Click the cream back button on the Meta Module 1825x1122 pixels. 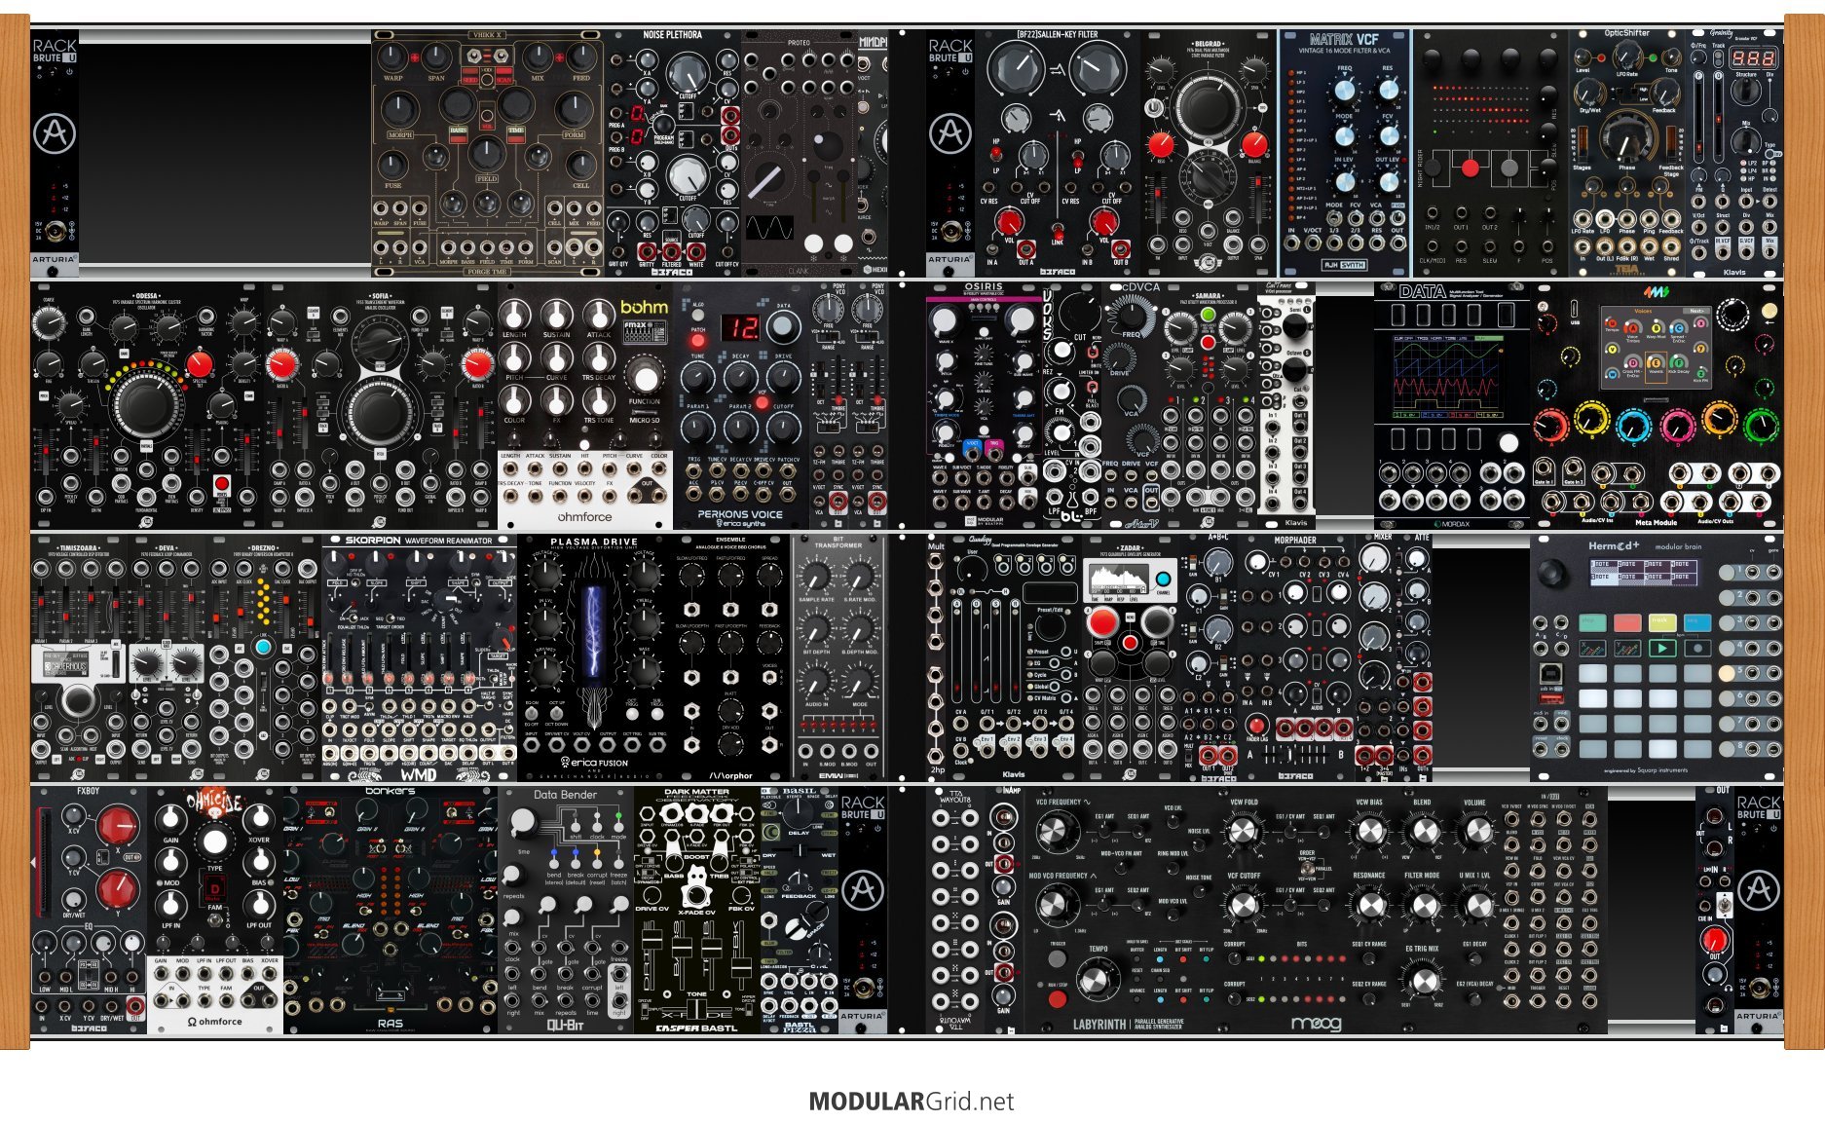[x=1769, y=311]
